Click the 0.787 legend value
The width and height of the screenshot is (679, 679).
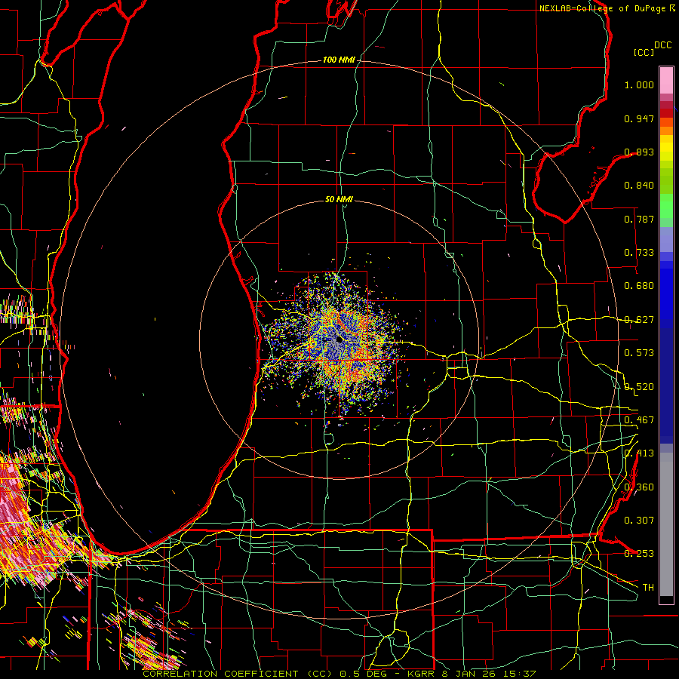tap(639, 219)
